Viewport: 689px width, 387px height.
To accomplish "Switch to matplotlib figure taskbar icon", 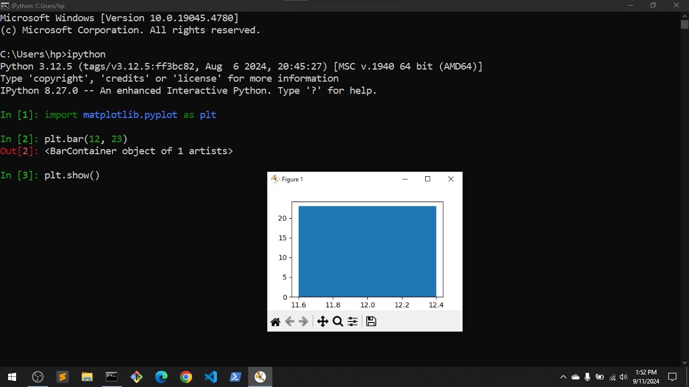I will [260, 377].
